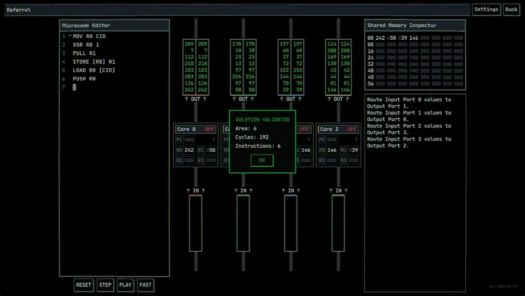Confirm the Solution Validated dialog with OK
The width and height of the screenshot is (525, 296).
262,161
